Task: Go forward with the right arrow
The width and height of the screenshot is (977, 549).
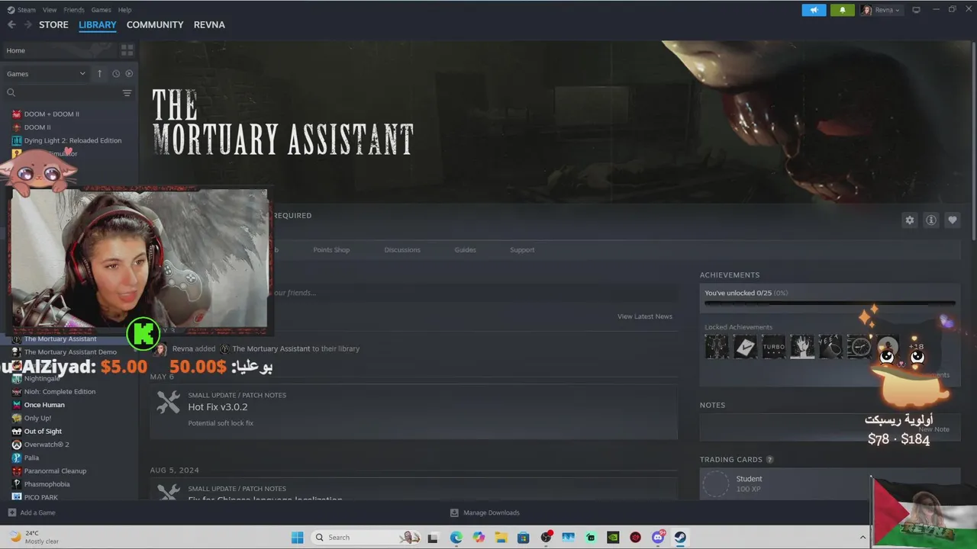Action: [28, 24]
